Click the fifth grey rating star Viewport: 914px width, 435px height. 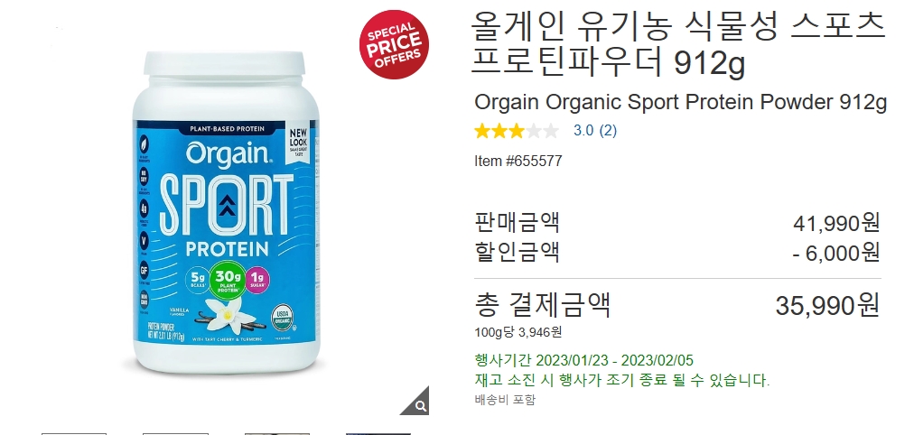point(551,131)
